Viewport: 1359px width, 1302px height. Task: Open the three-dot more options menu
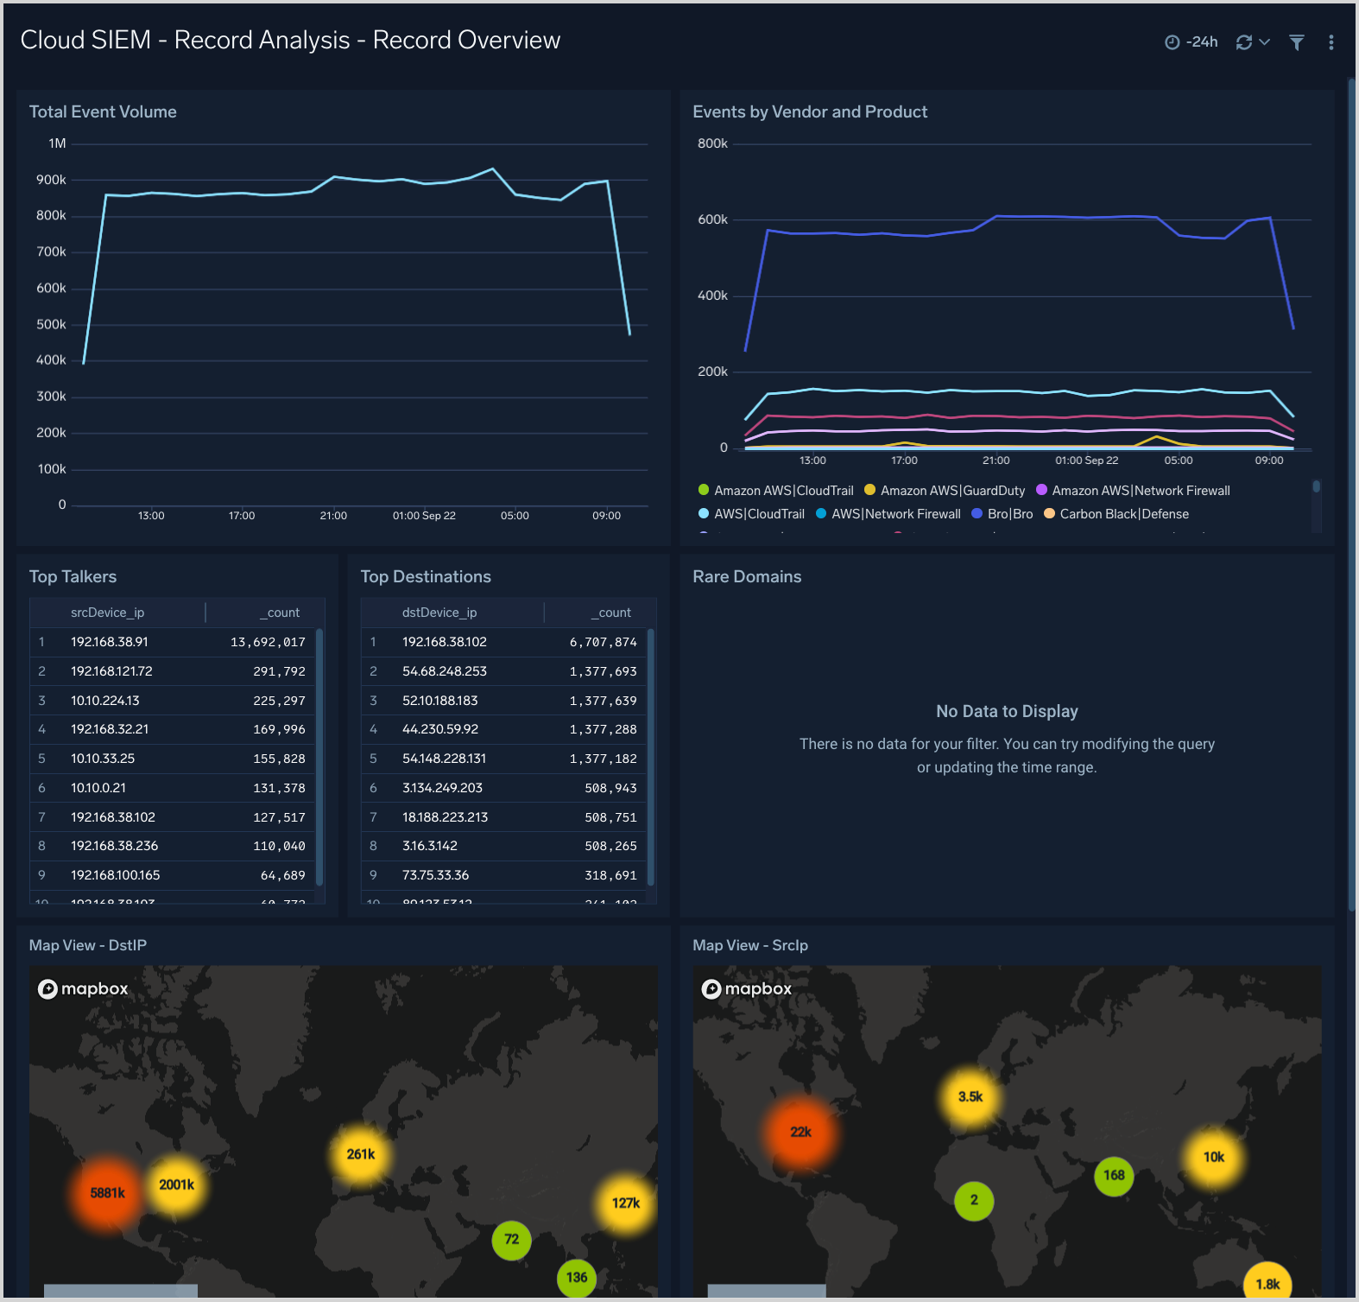(x=1331, y=42)
